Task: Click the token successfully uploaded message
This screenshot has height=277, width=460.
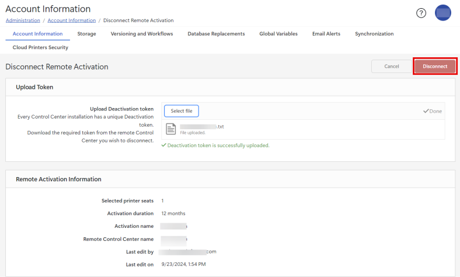Action: pyautogui.click(x=218, y=145)
